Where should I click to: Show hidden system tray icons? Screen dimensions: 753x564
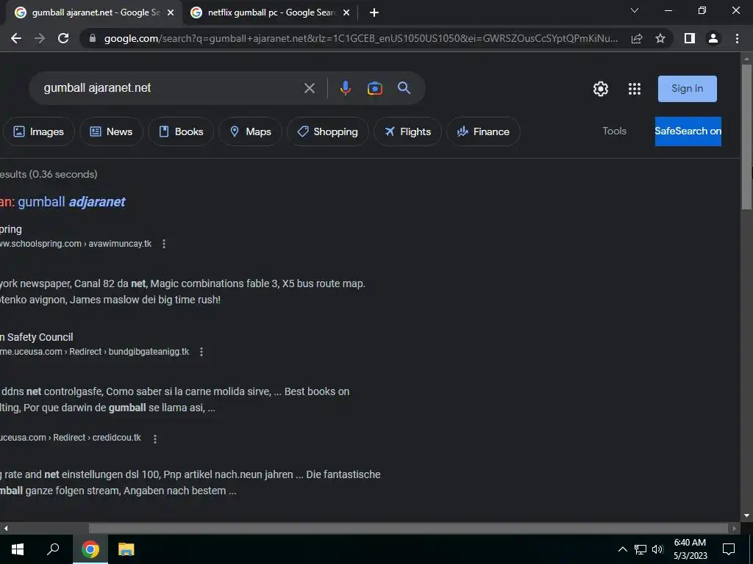(622, 549)
